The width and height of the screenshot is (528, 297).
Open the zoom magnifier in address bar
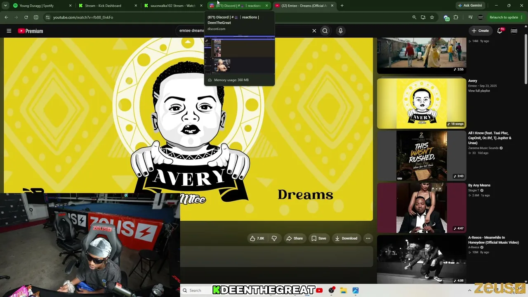(414, 17)
